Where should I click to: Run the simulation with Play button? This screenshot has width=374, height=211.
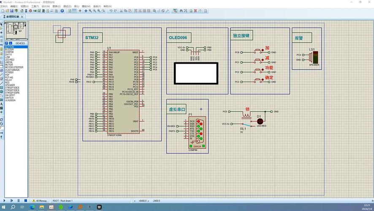(x=4, y=201)
